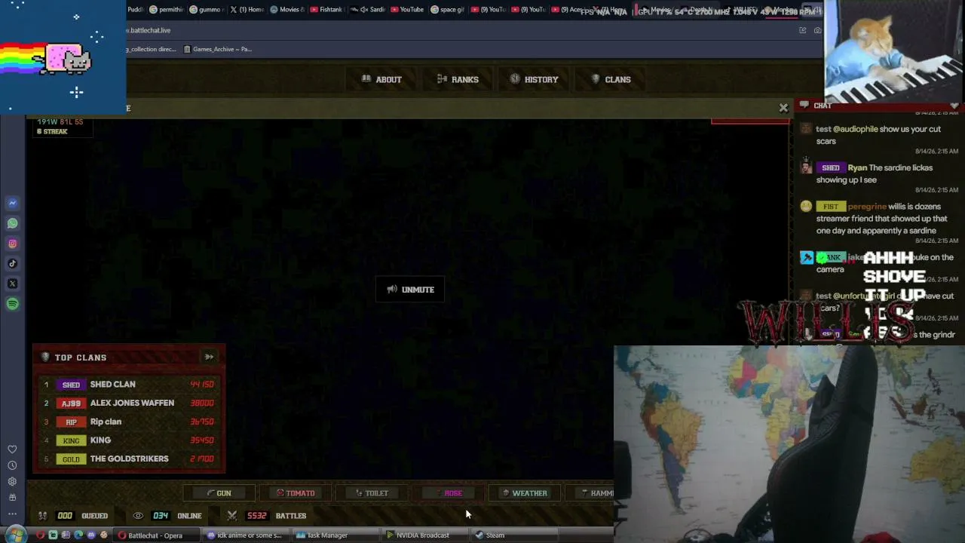Open Opera sidebar settings gear
The height and width of the screenshot is (543, 965).
click(x=12, y=481)
